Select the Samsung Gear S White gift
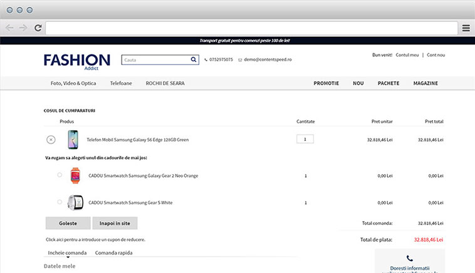Screen dimensions: 475x273 pyautogui.click(x=60, y=202)
